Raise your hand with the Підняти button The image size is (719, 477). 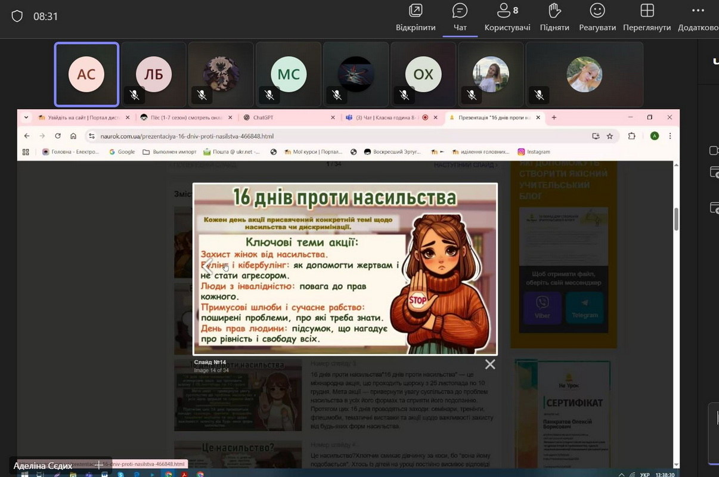coord(554,17)
